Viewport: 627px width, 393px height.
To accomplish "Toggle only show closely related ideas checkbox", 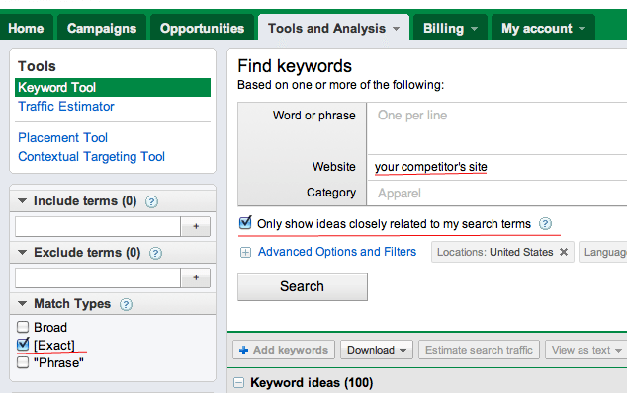I will click(x=245, y=223).
